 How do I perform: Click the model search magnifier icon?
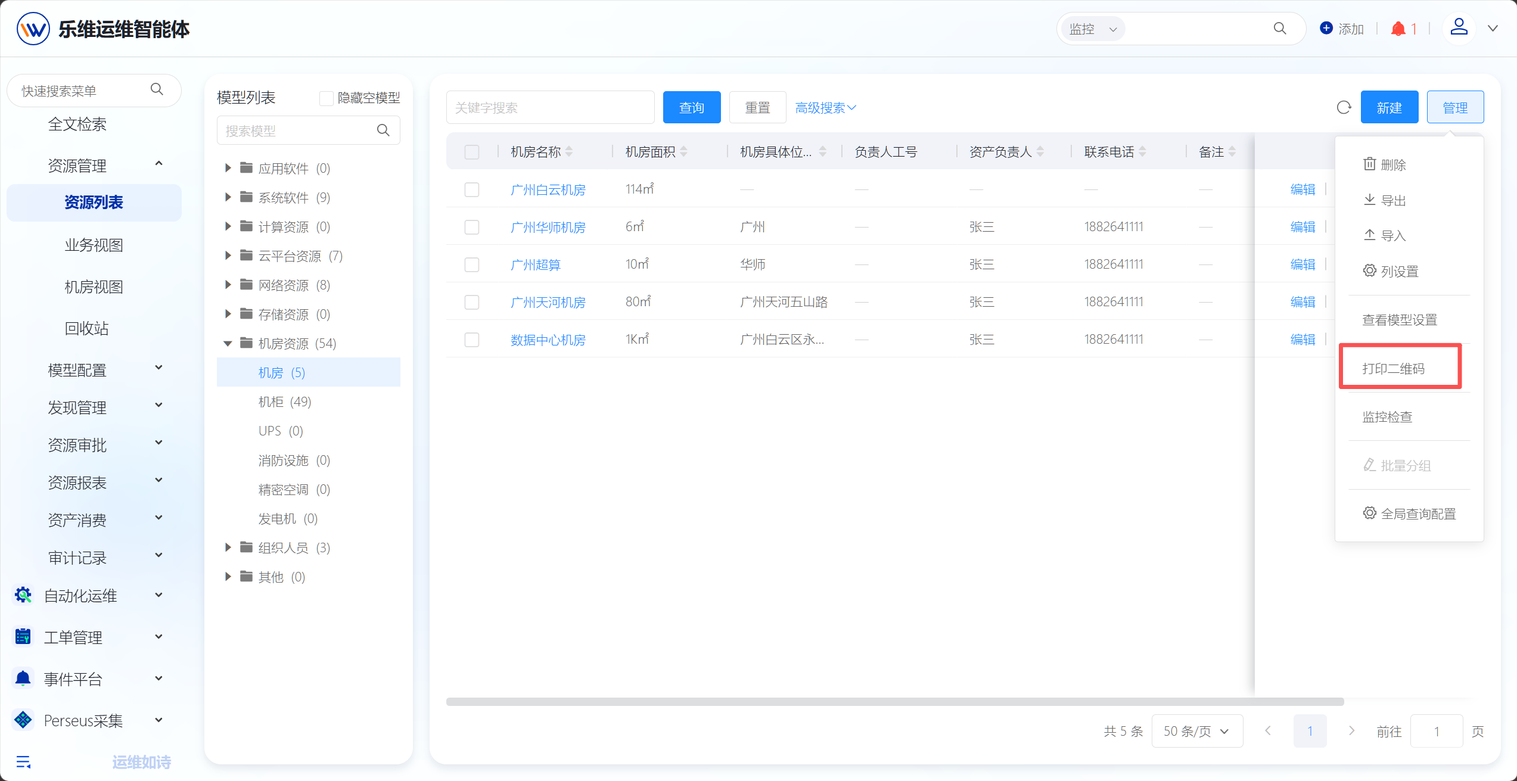(x=383, y=130)
